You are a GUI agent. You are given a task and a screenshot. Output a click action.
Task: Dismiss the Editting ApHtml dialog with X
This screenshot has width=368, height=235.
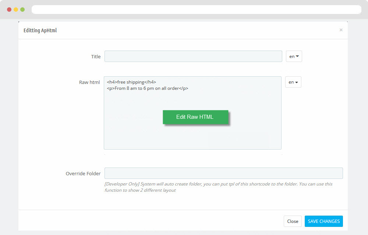pyautogui.click(x=341, y=30)
